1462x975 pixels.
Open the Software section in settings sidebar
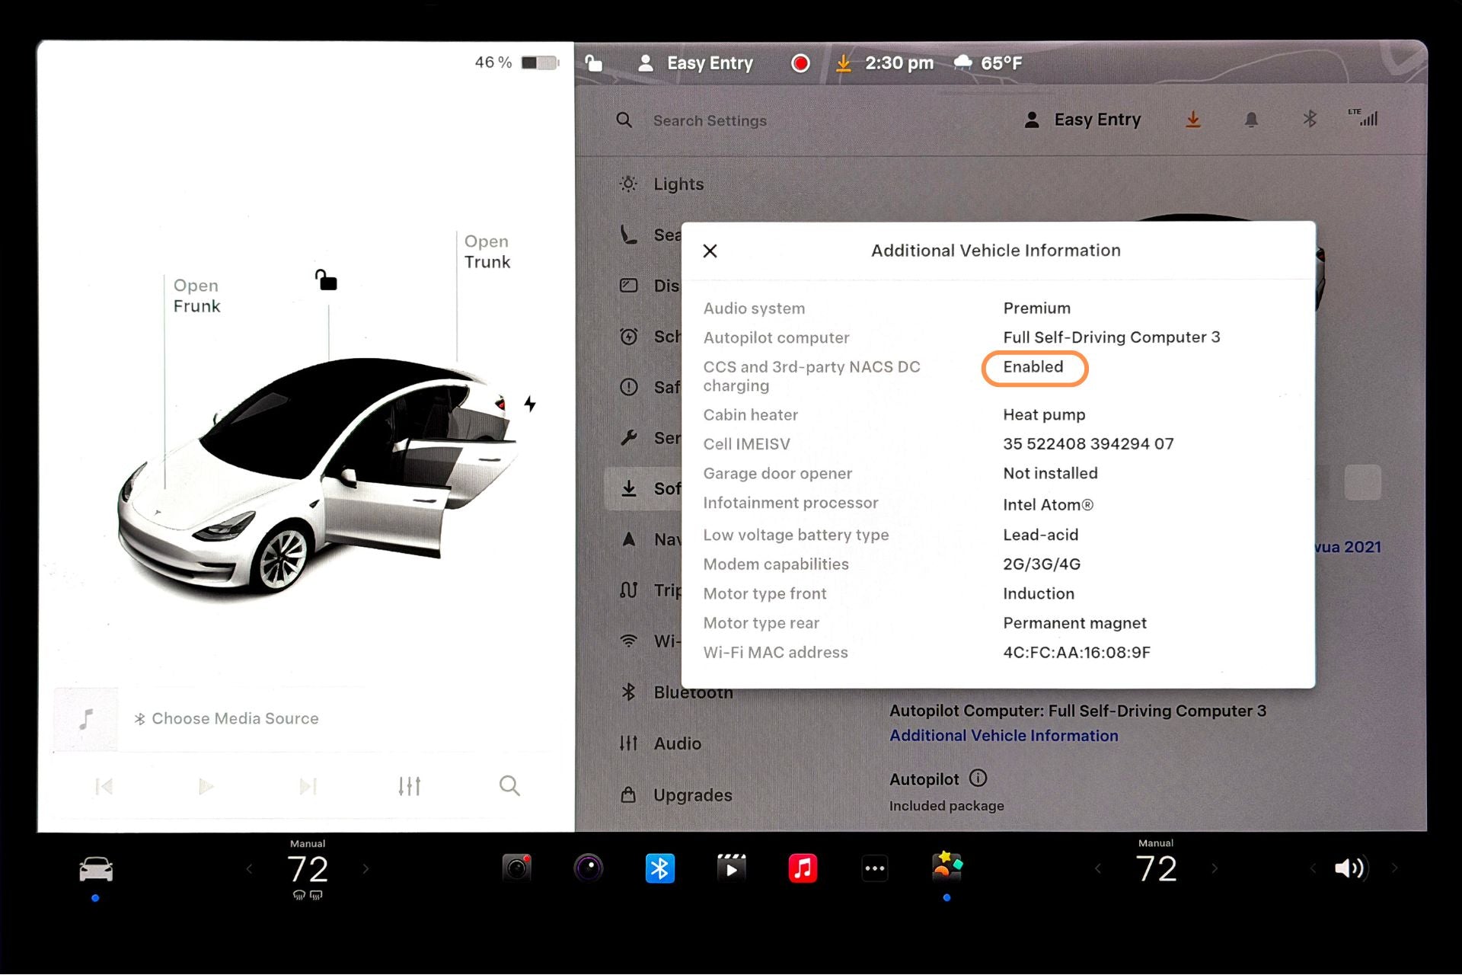pyautogui.click(x=662, y=488)
